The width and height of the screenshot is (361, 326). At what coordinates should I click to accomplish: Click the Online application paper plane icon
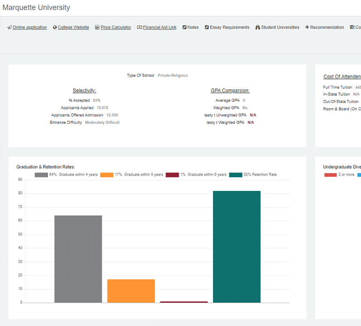pyautogui.click(x=9, y=27)
